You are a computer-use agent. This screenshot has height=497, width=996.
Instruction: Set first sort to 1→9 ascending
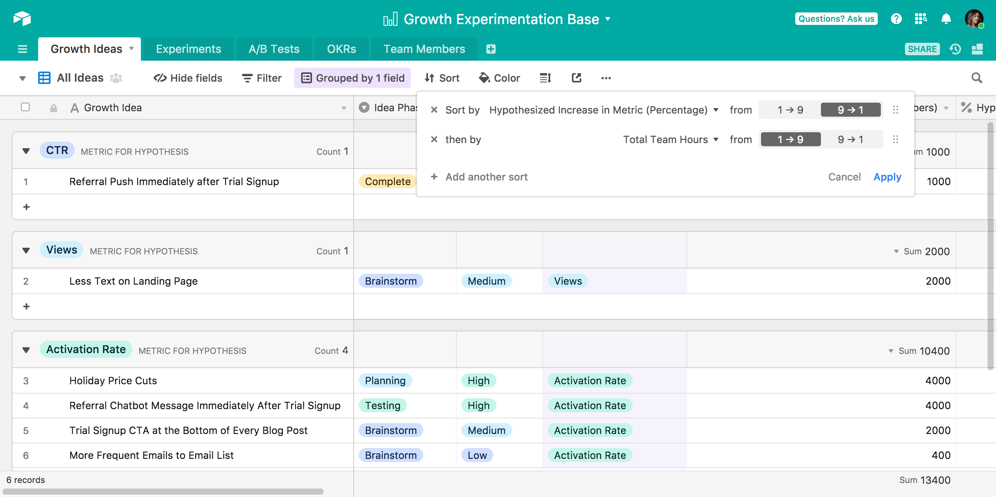(790, 110)
